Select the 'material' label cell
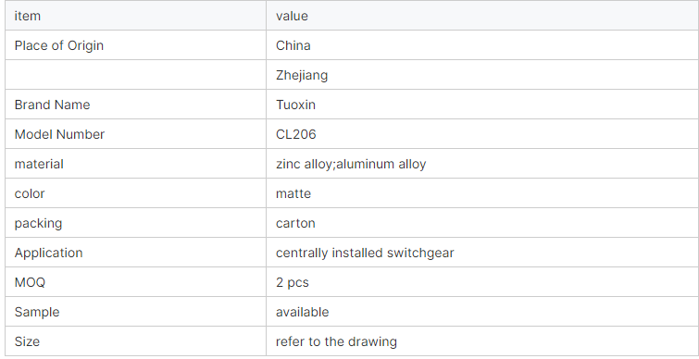 point(135,164)
